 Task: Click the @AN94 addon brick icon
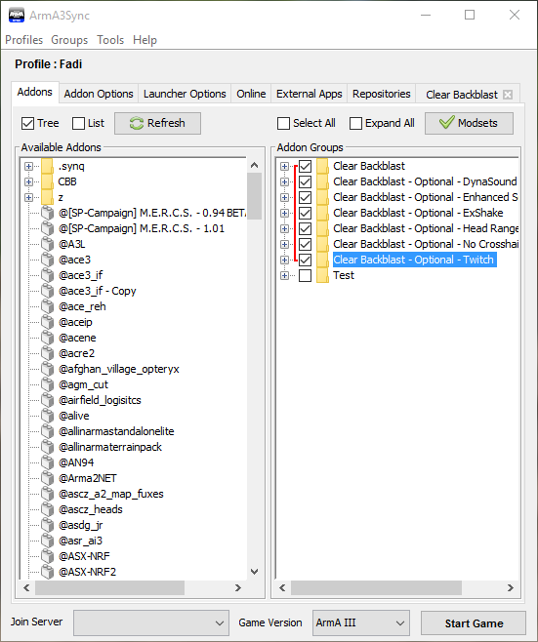pyautogui.click(x=48, y=462)
